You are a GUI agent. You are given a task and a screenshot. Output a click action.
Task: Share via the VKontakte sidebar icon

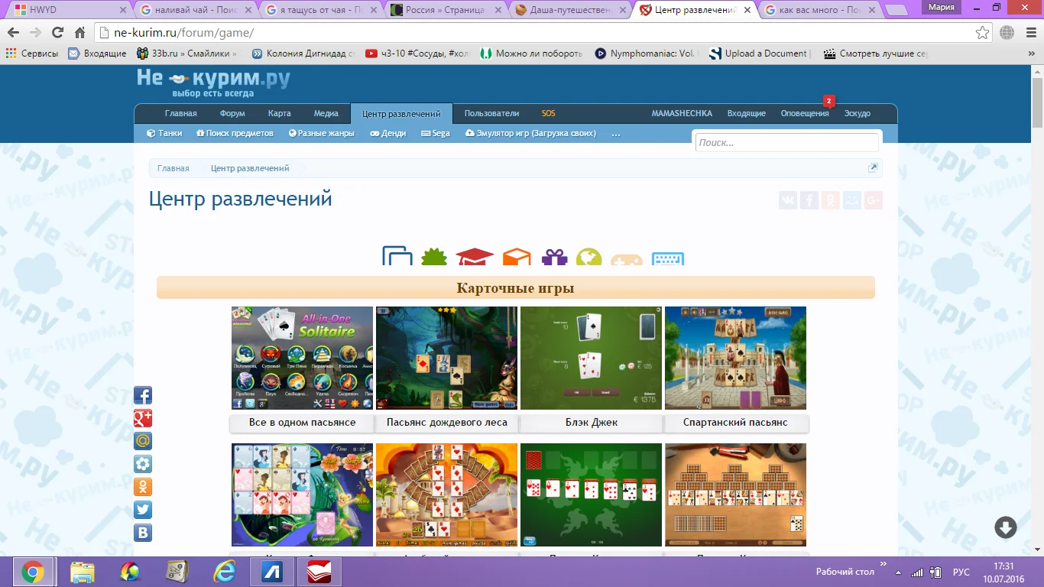pyautogui.click(x=143, y=533)
